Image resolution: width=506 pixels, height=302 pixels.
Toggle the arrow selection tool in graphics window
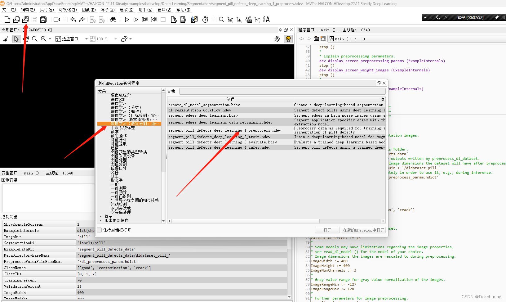pos(16,39)
